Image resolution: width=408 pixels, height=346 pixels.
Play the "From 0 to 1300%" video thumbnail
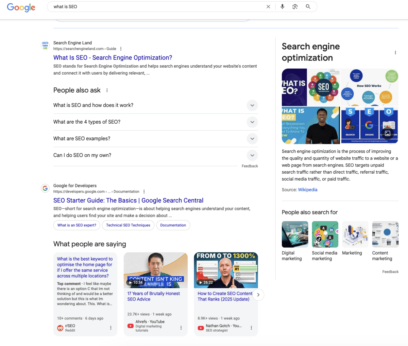click(226, 270)
